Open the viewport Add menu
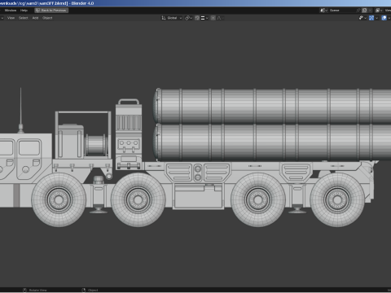The height and width of the screenshot is (293, 391). click(x=35, y=18)
